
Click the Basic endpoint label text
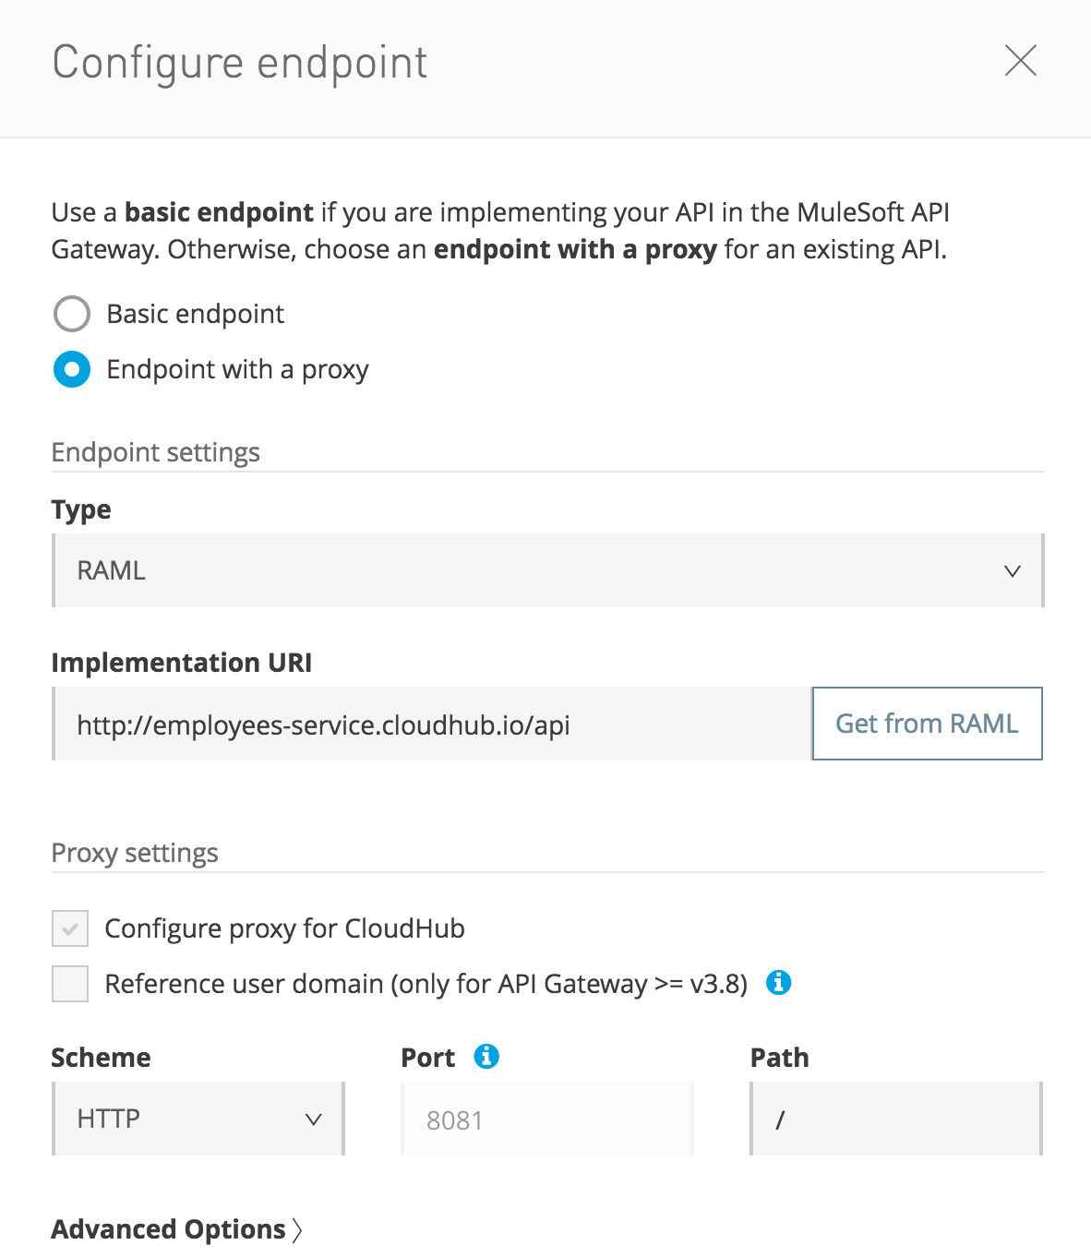196,314
